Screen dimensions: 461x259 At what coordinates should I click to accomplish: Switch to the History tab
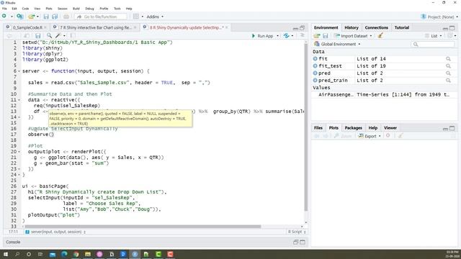pyautogui.click(x=352, y=27)
